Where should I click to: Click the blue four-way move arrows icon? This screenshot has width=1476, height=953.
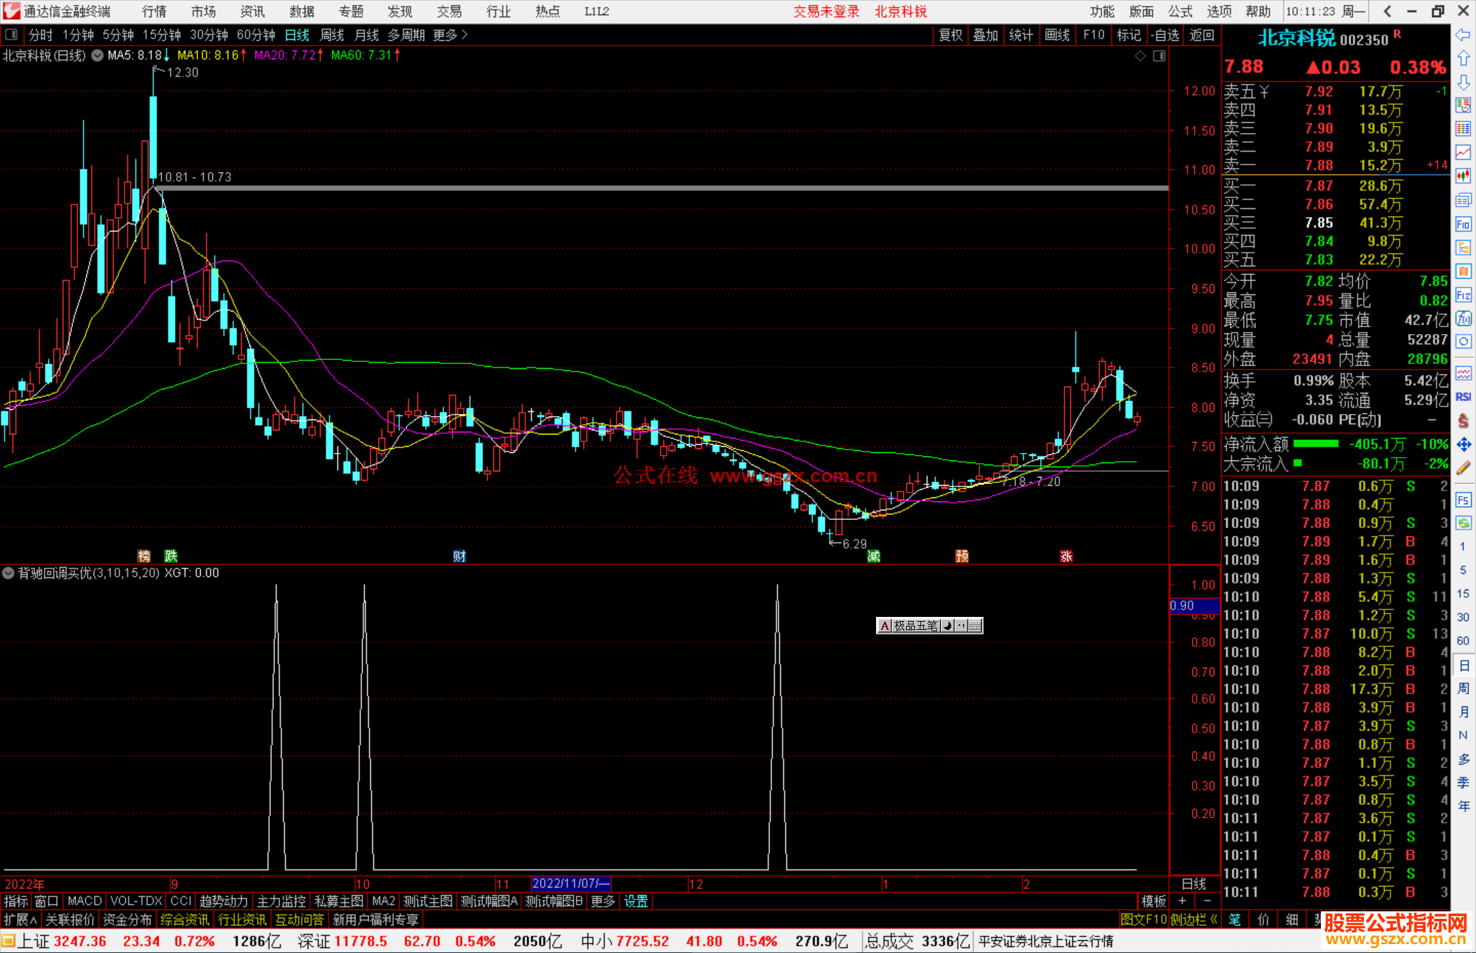(1463, 445)
